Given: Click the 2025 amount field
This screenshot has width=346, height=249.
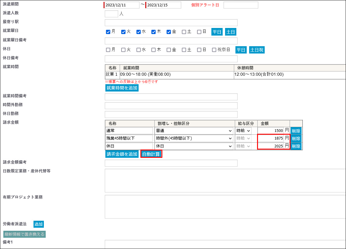Looking at the screenshot, I should (271, 146).
